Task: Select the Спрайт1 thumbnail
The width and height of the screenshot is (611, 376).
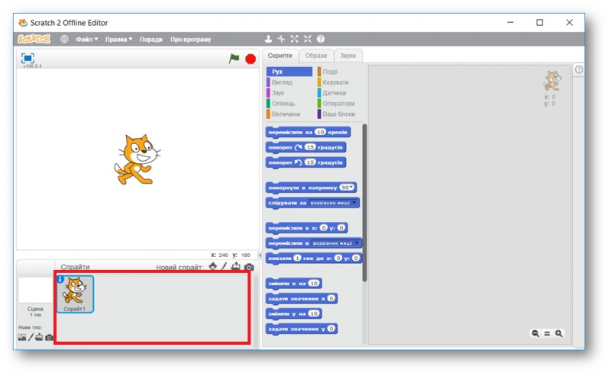Action: click(x=75, y=294)
